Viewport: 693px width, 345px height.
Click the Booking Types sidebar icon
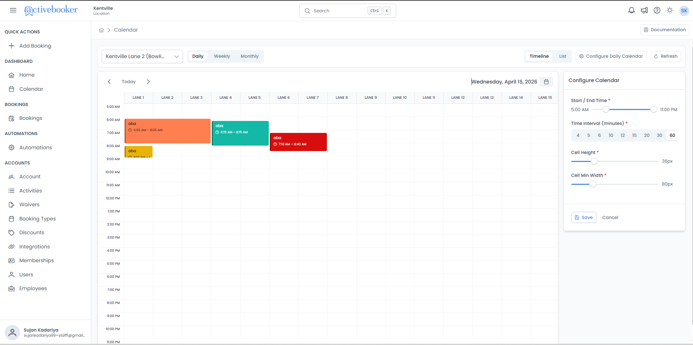tap(12, 219)
